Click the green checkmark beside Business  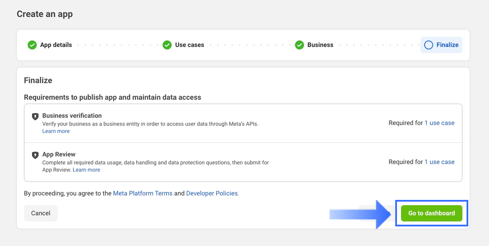click(x=299, y=45)
